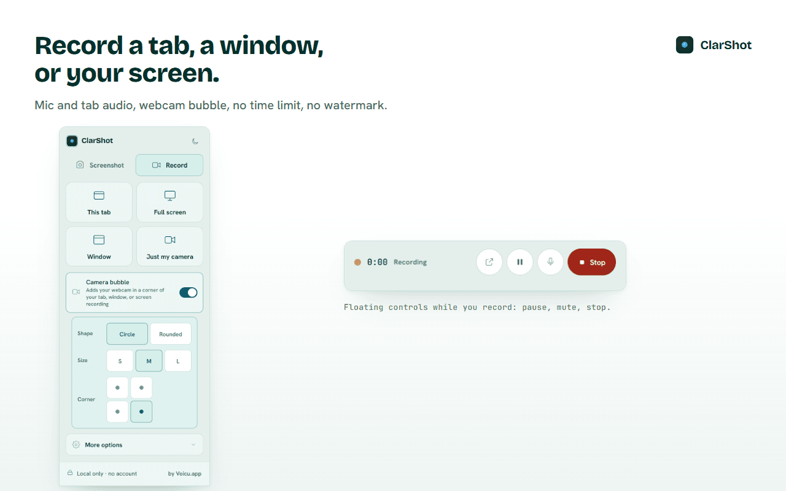
Task: Select Rounded bubble shape
Action: [171, 334]
